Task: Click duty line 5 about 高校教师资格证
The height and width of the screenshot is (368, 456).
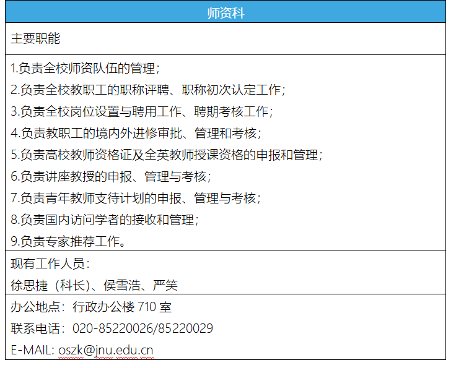Action: pyautogui.click(x=167, y=155)
